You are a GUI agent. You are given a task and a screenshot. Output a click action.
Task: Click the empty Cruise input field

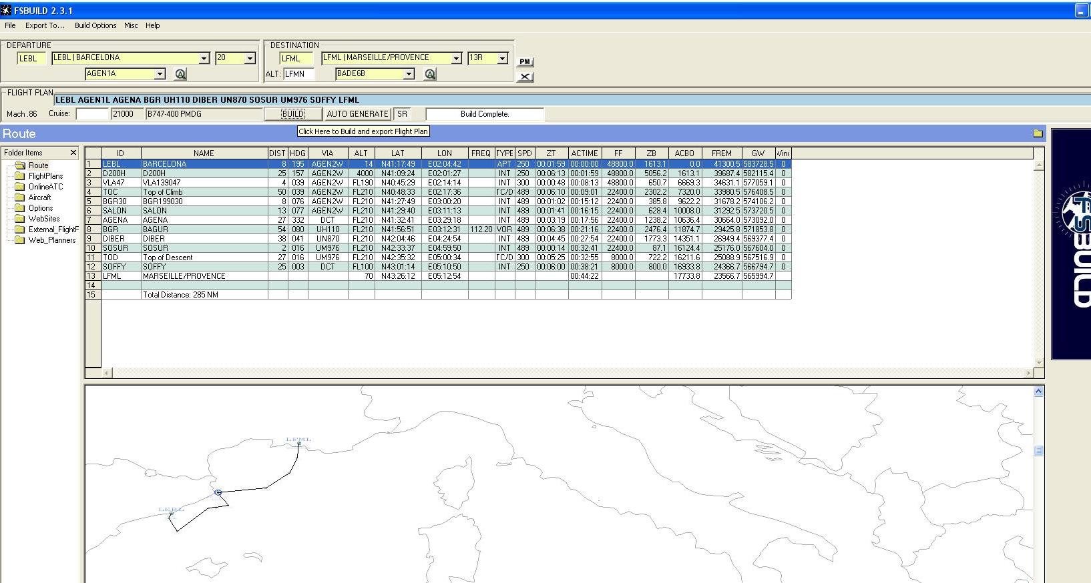(x=92, y=114)
